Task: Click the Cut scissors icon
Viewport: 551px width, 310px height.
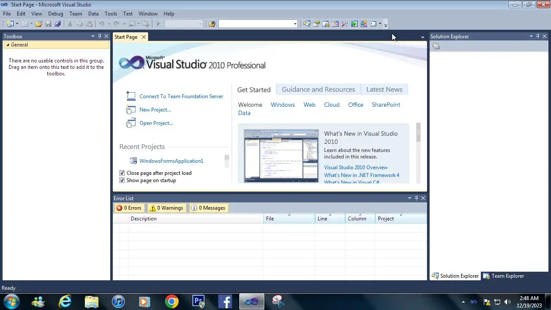Action: 70,24
